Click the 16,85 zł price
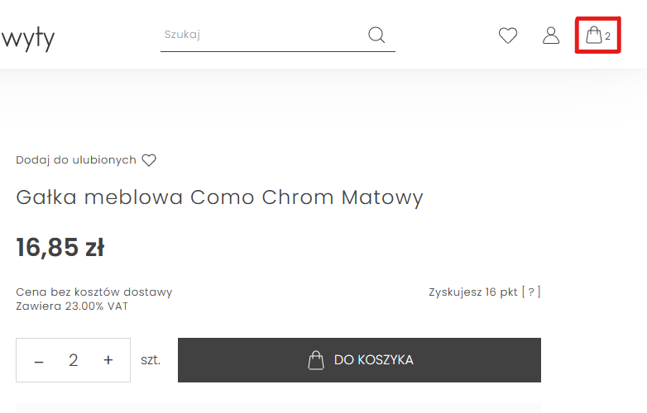647x413 pixels. pyautogui.click(x=60, y=247)
